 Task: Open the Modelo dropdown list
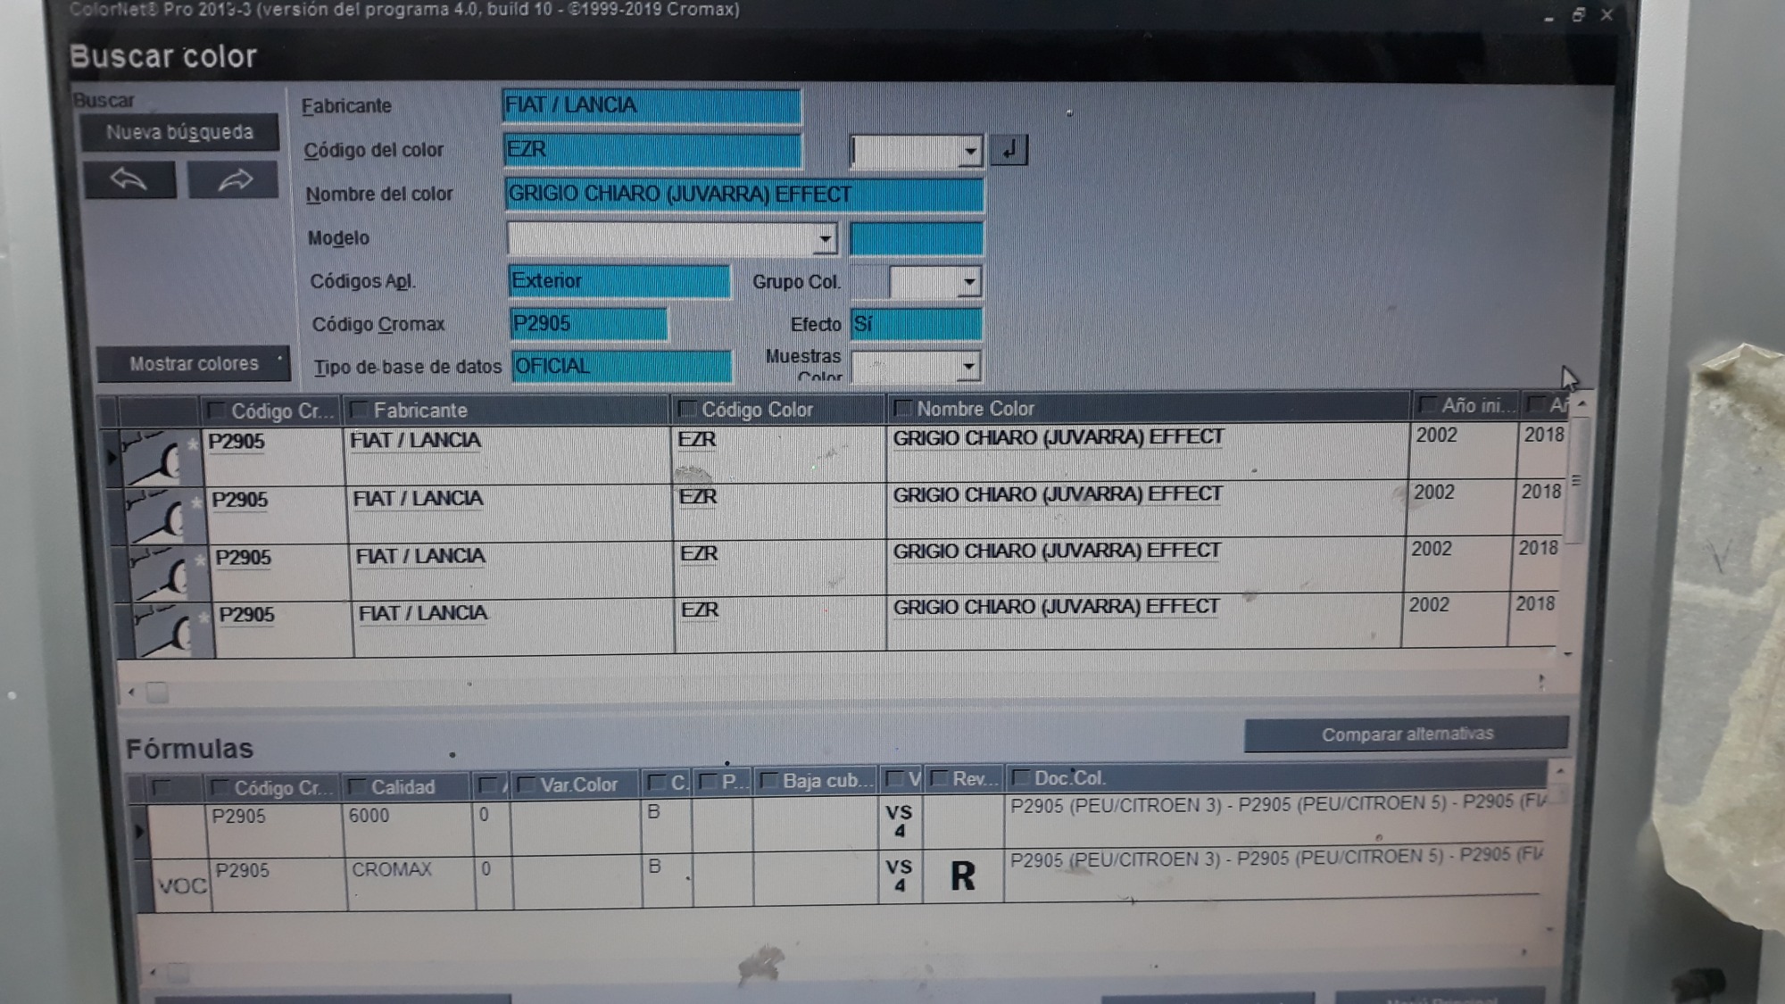(825, 239)
